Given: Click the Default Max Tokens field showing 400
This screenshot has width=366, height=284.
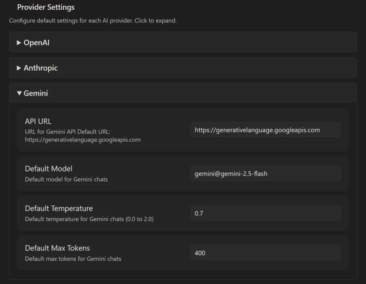Looking at the screenshot, I should point(265,253).
